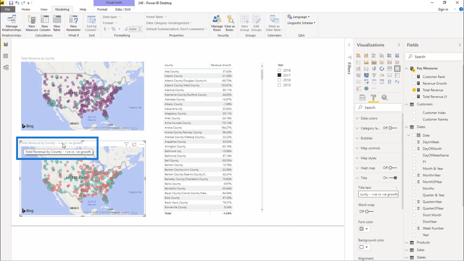464x261 pixels.
Task: Click Focus mode icon on map visual
Action: pos(134,144)
